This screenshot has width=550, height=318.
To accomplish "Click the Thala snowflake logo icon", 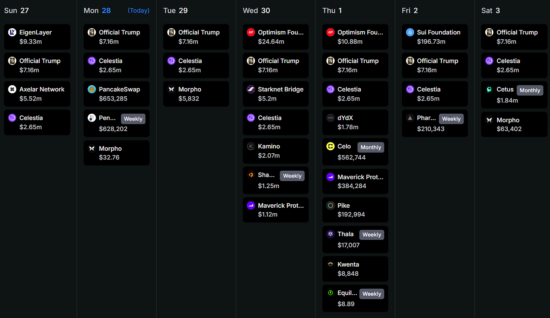I will [331, 234].
